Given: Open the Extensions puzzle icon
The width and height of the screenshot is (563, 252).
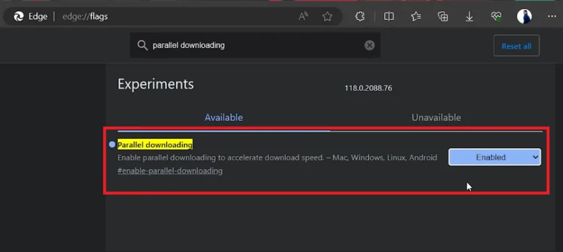Looking at the screenshot, I should pyautogui.click(x=360, y=16).
